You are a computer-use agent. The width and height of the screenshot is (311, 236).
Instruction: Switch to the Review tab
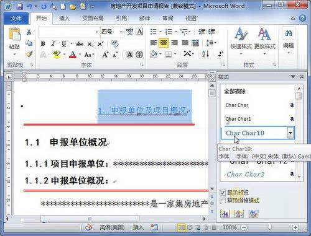[167, 19]
